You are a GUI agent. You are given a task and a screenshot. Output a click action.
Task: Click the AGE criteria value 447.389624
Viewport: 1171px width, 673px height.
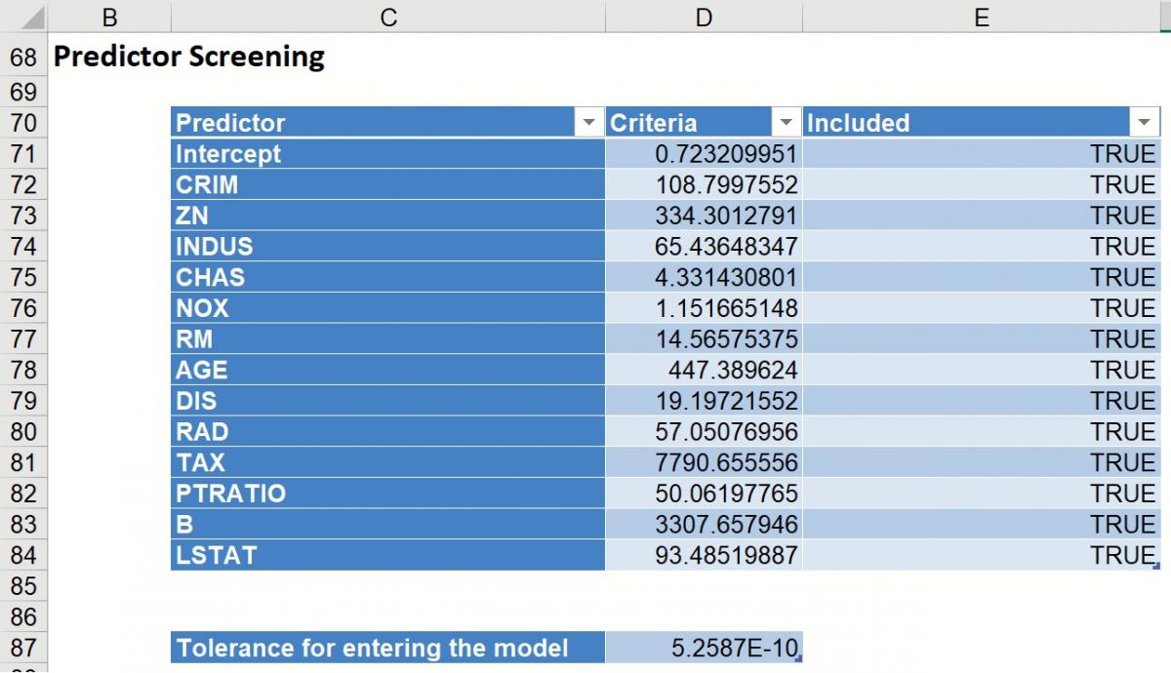[x=704, y=370]
